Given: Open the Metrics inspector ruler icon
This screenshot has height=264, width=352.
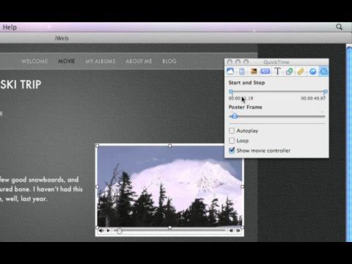Looking at the screenshot, I should pos(301,71).
